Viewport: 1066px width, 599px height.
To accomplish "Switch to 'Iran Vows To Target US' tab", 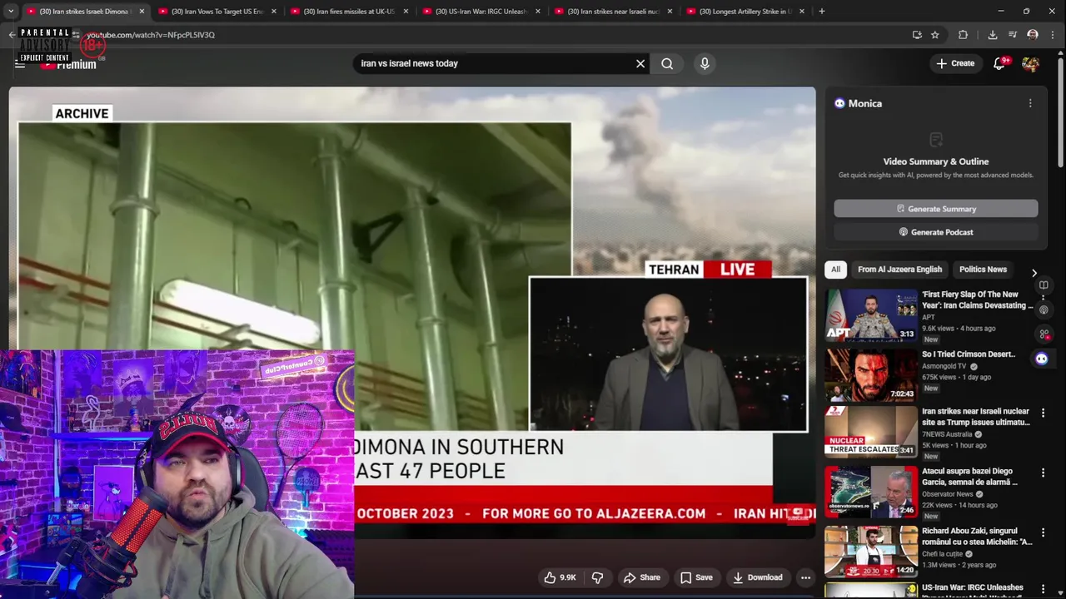I will 217,12.
